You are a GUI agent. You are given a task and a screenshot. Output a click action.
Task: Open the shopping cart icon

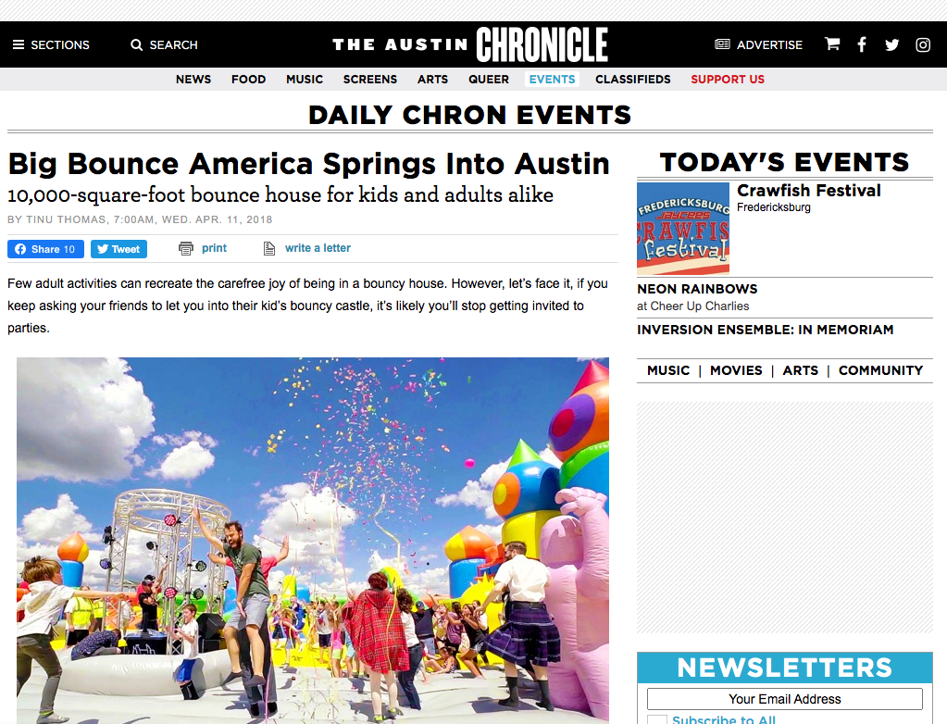832,44
